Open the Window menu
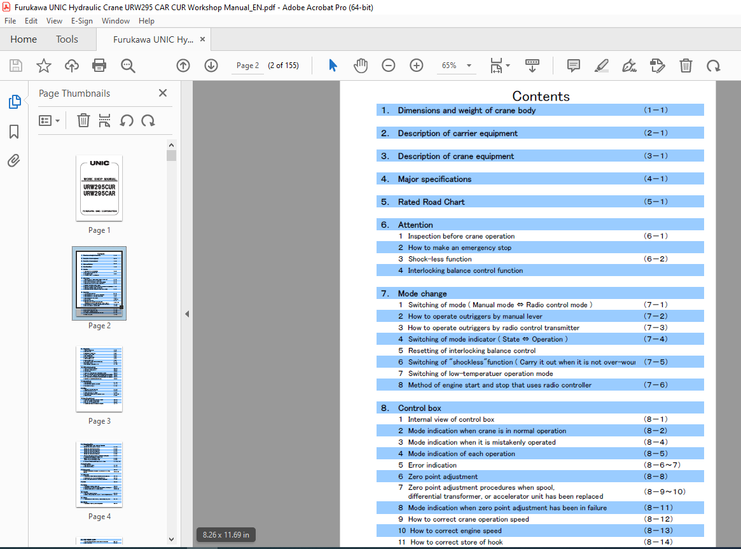Screen dimensions: 741x549 115,21
